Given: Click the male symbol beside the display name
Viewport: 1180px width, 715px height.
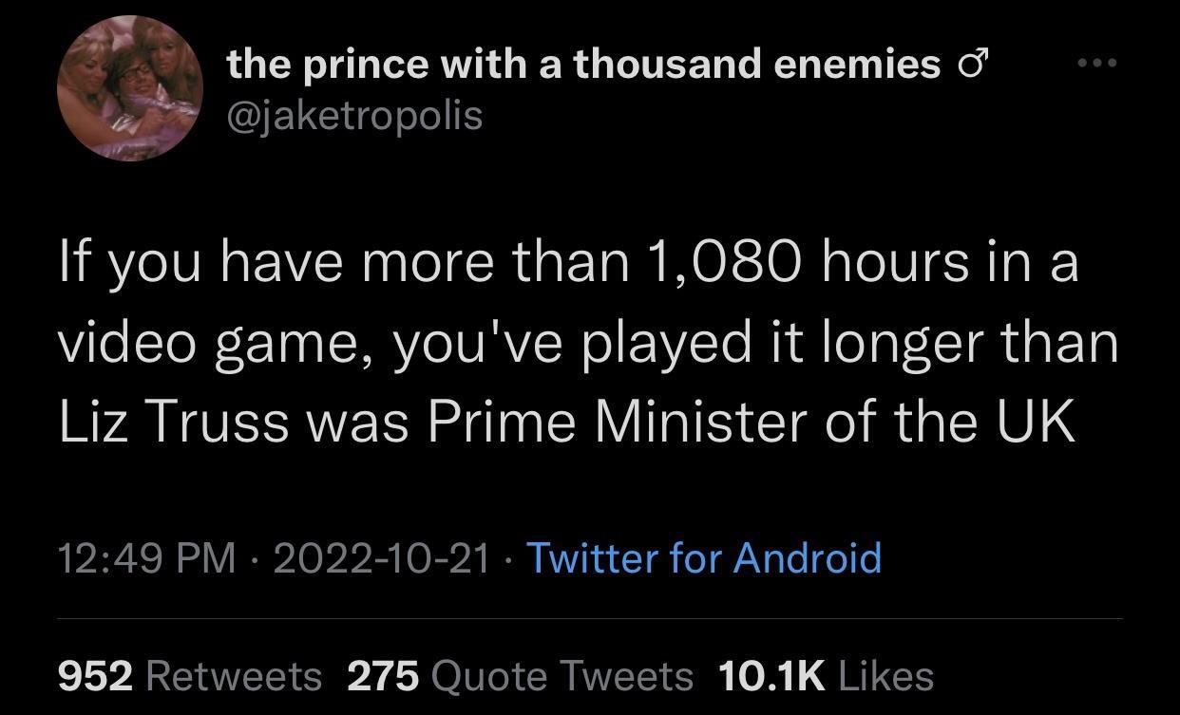Looking at the screenshot, I should pyautogui.click(x=970, y=65).
